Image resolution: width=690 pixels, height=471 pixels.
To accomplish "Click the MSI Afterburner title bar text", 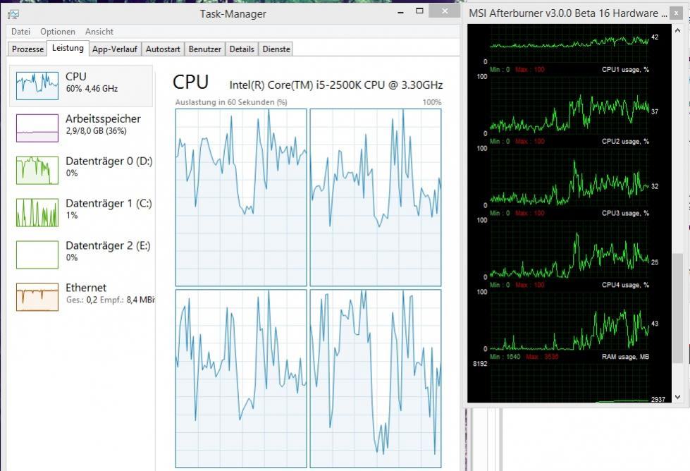I will pos(567,13).
